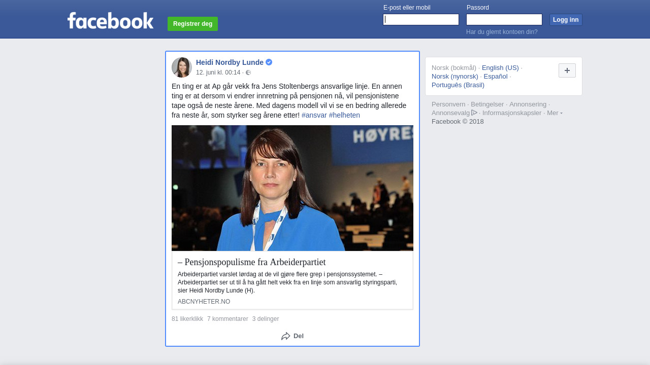View the 7 kommentarer on the post
The height and width of the screenshot is (365, 650).
[x=227, y=319]
